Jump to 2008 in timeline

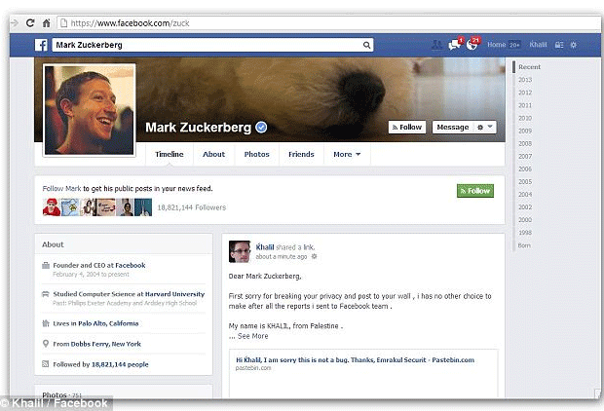pyautogui.click(x=525, y=143)
